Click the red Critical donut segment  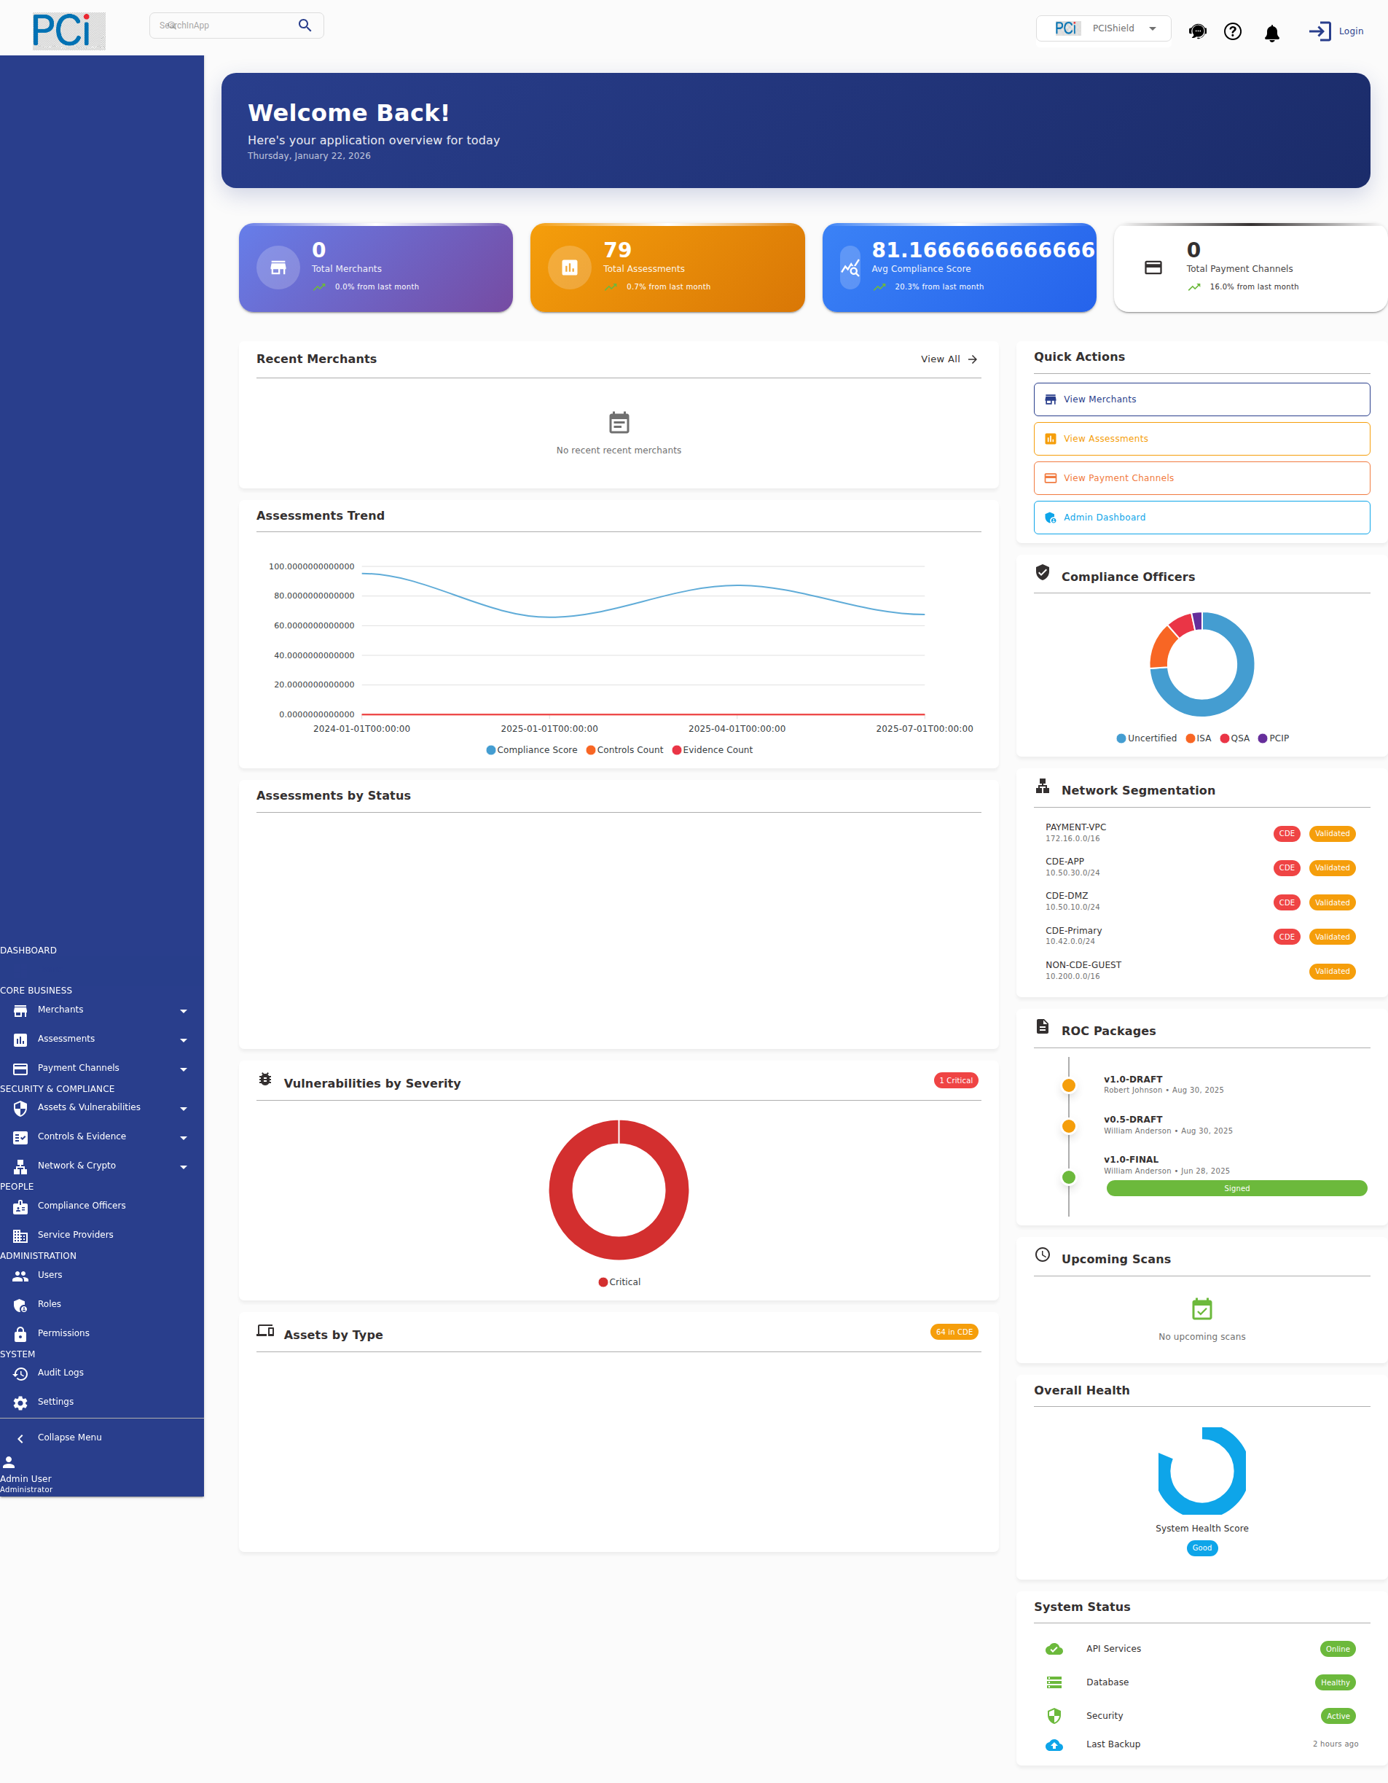point(560,1190)
